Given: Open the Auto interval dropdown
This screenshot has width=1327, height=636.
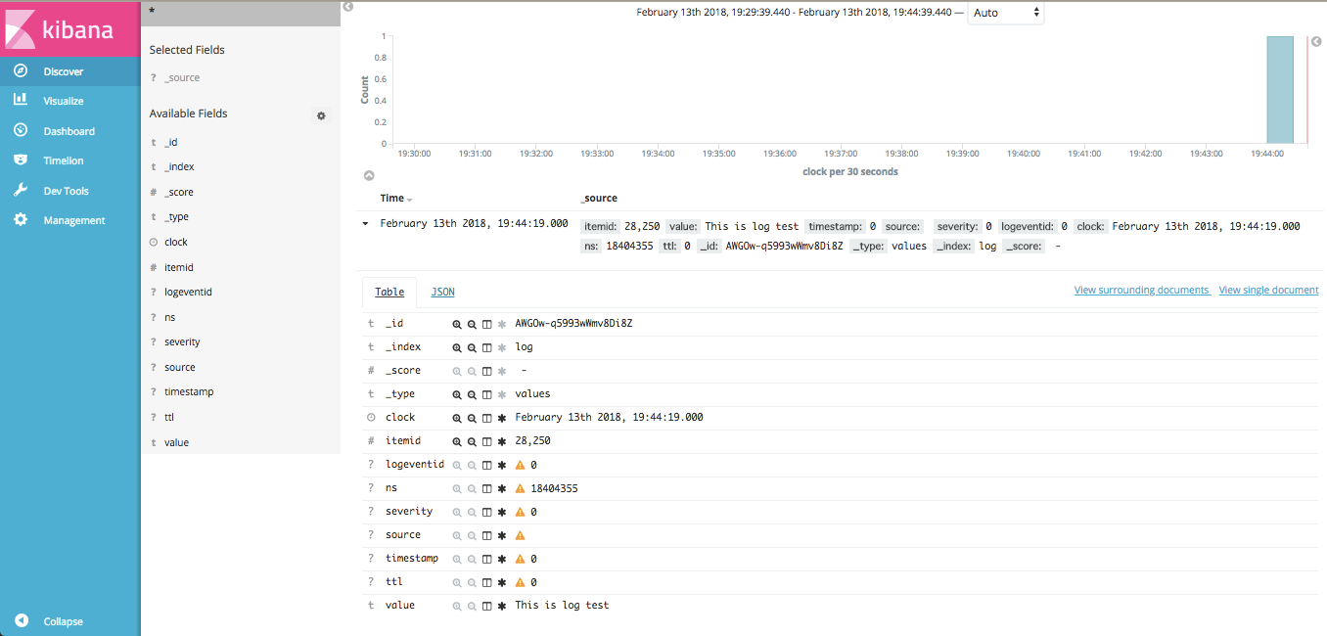Looking at the screenshot, I should tap(1005, 13).
